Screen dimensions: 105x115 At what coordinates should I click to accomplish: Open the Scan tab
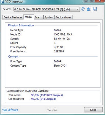(38, 17)
